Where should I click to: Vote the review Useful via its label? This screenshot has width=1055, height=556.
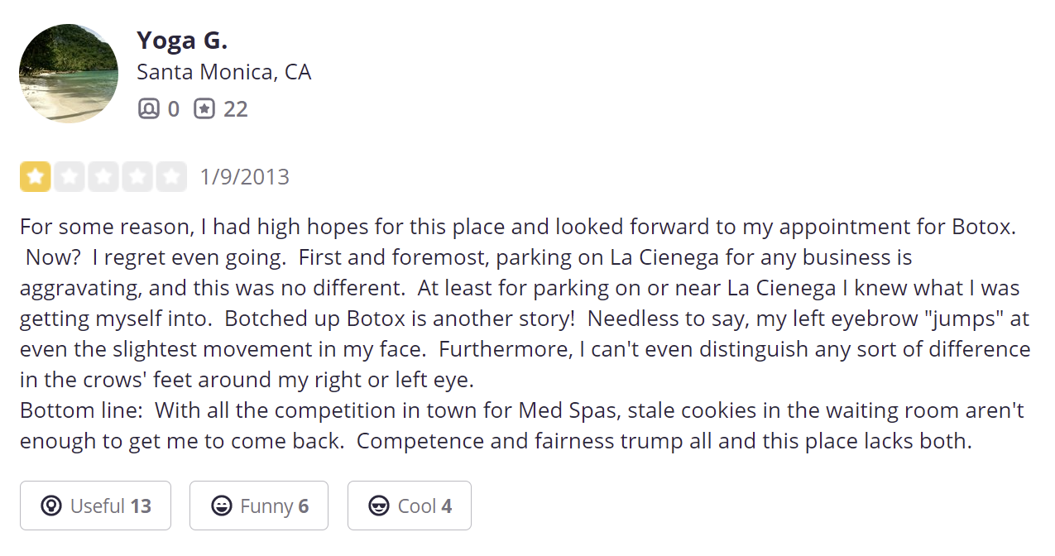(98, 506)
